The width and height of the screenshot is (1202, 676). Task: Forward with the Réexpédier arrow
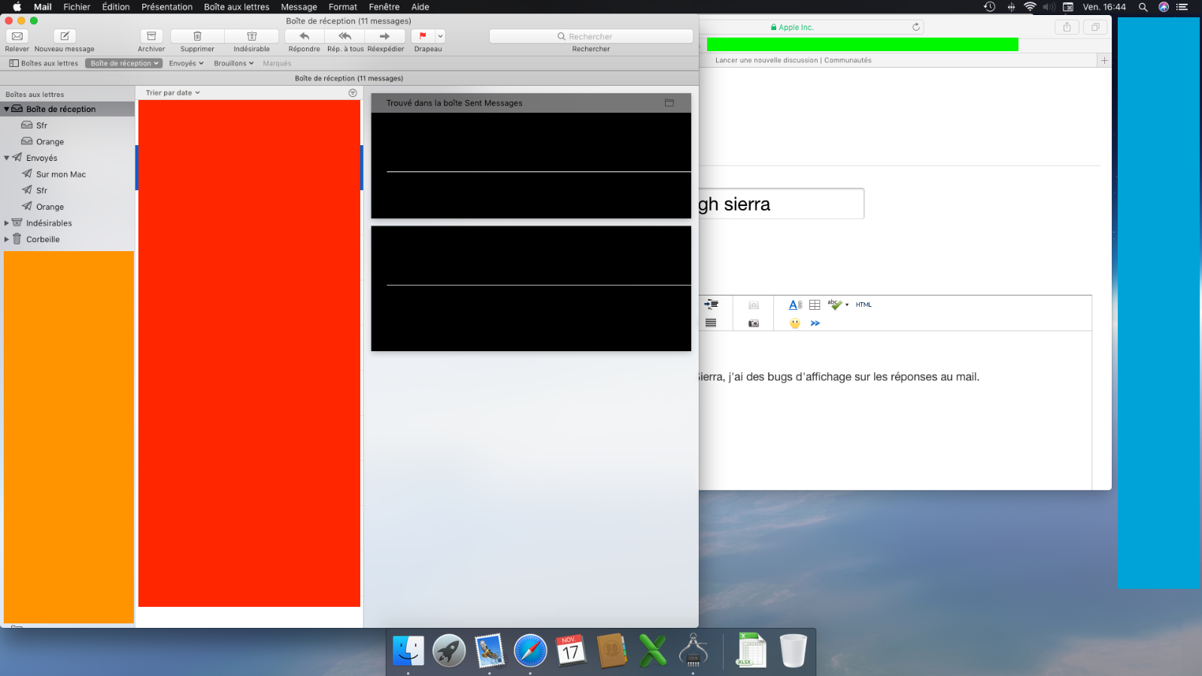pos(385,36)
